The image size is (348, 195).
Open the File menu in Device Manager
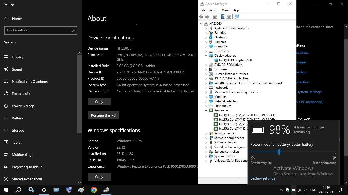click(203, 10)
